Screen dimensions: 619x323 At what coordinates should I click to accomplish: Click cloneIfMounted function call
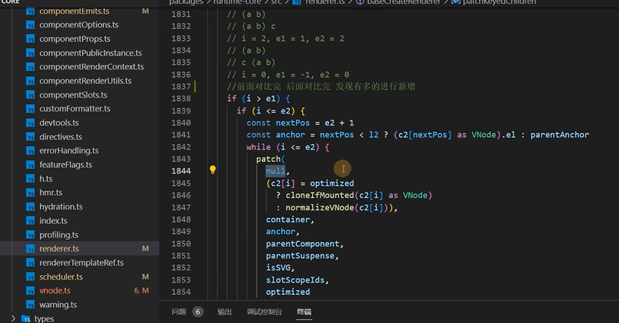[320, 196]
